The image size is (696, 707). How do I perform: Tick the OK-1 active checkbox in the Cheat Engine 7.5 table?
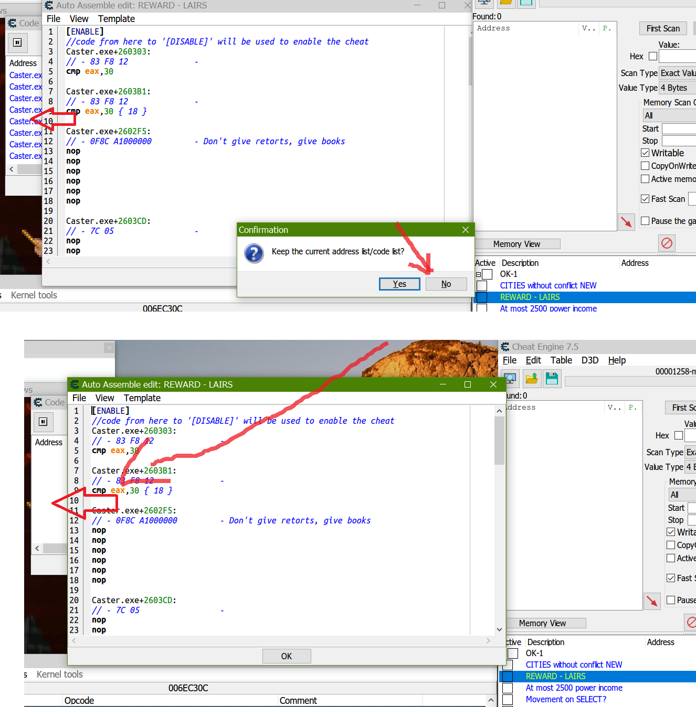513,654
